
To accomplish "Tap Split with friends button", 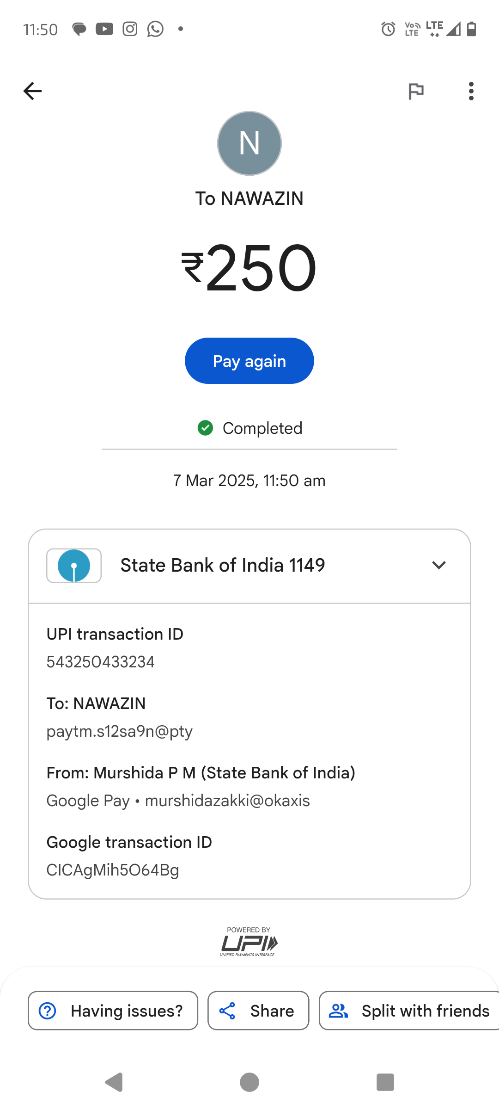I will click(x=409, y=1011).
